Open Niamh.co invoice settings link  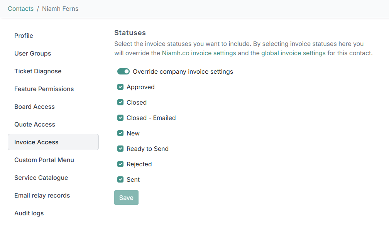199,53
